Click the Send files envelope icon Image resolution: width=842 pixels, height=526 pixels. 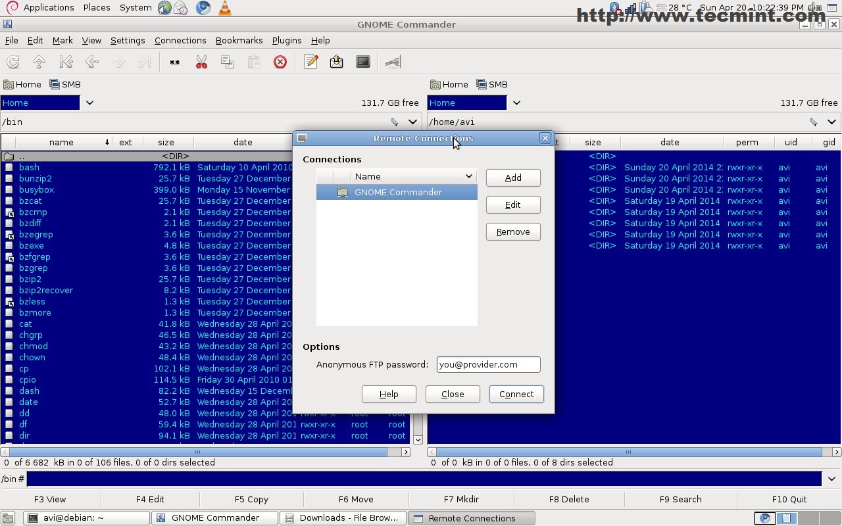pyautogui.click(x=337, y=62)
